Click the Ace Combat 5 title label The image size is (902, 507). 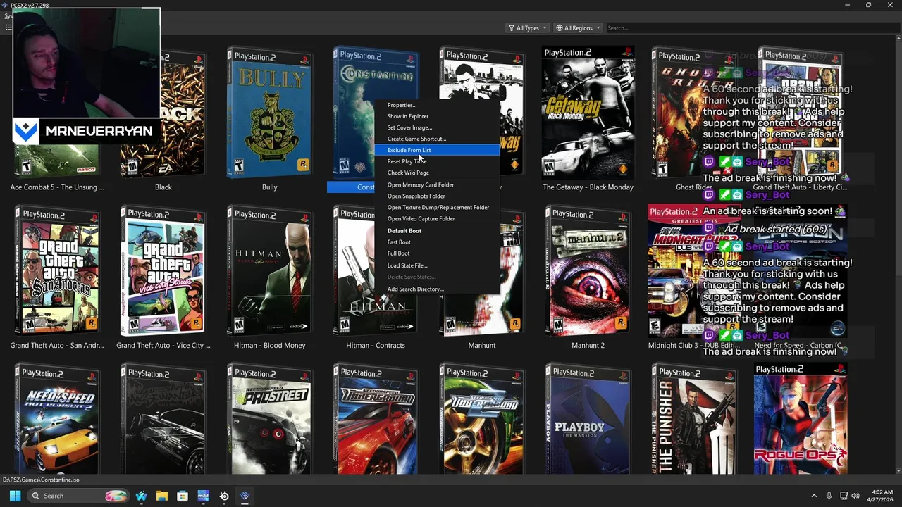(x=57, y=187)
